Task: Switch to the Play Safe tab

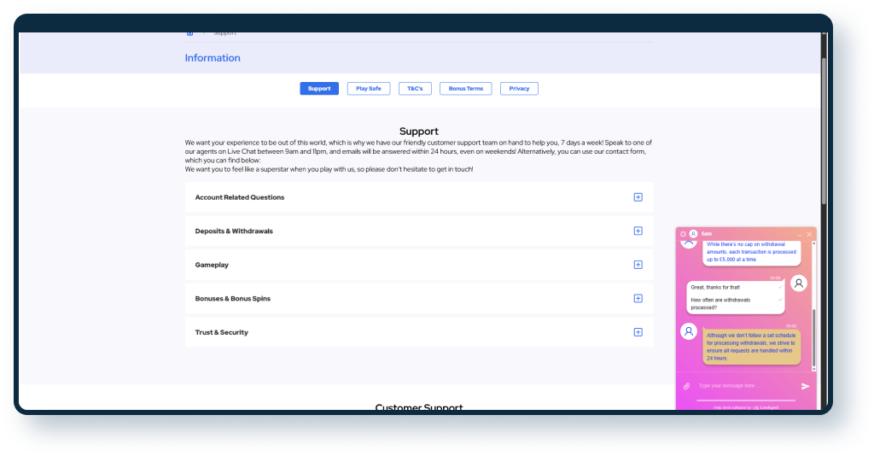Action: pos(369,89)
